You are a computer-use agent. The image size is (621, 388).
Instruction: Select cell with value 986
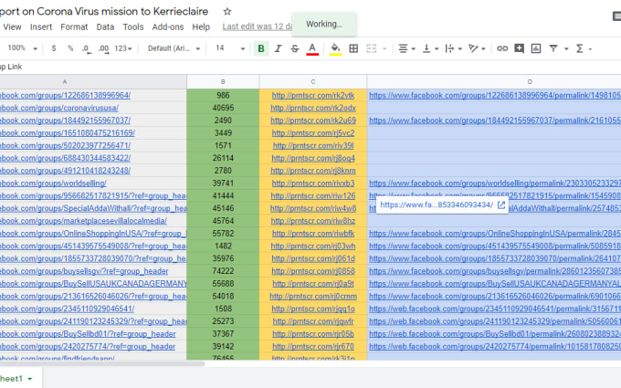point(223,96)
